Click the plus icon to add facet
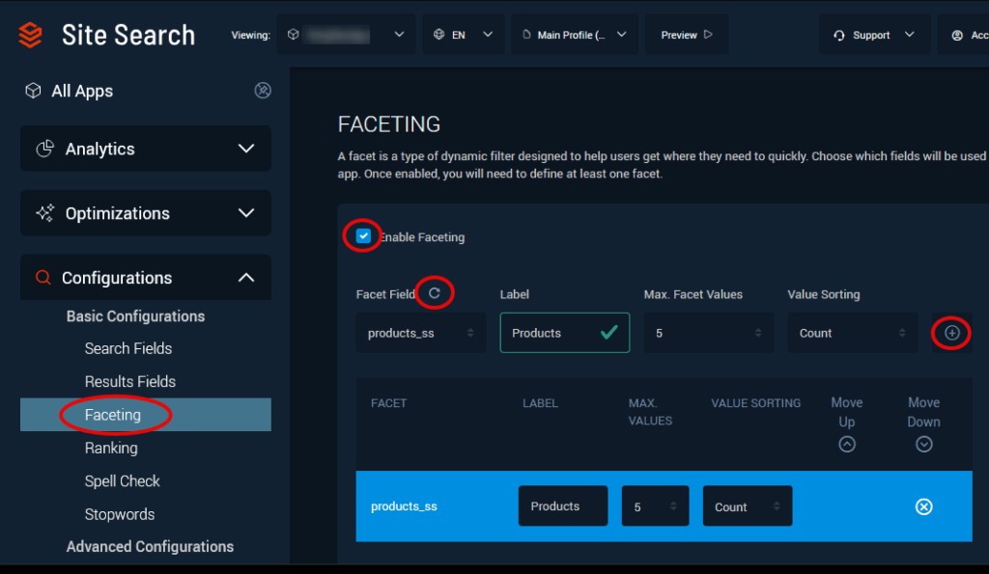 (952, 333)
